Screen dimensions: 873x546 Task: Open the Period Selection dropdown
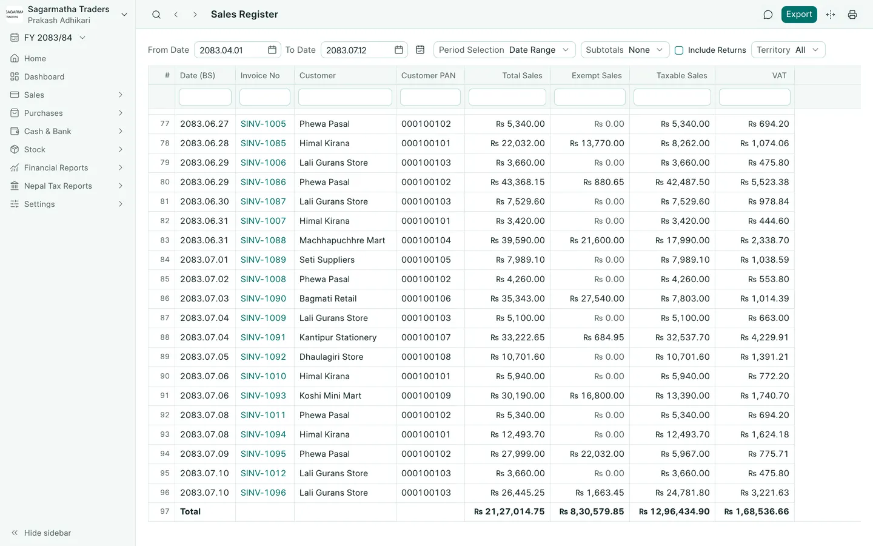point(504,50)
